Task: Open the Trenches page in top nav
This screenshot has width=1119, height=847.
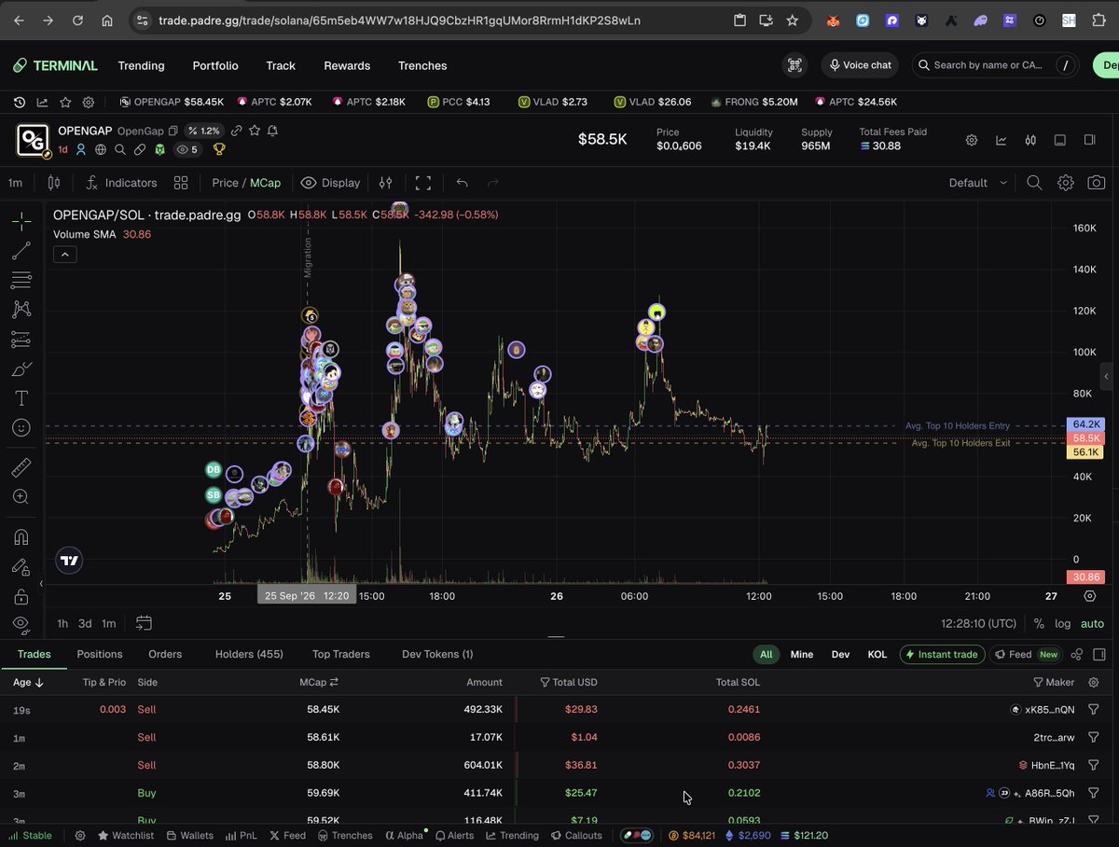Action: [x=422, y=65]
